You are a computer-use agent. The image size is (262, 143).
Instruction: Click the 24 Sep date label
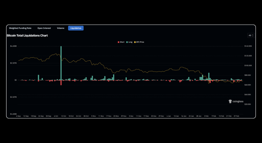click(x=41, y=116)
